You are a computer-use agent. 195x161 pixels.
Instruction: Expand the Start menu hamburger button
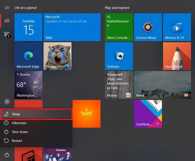point(7,8)
